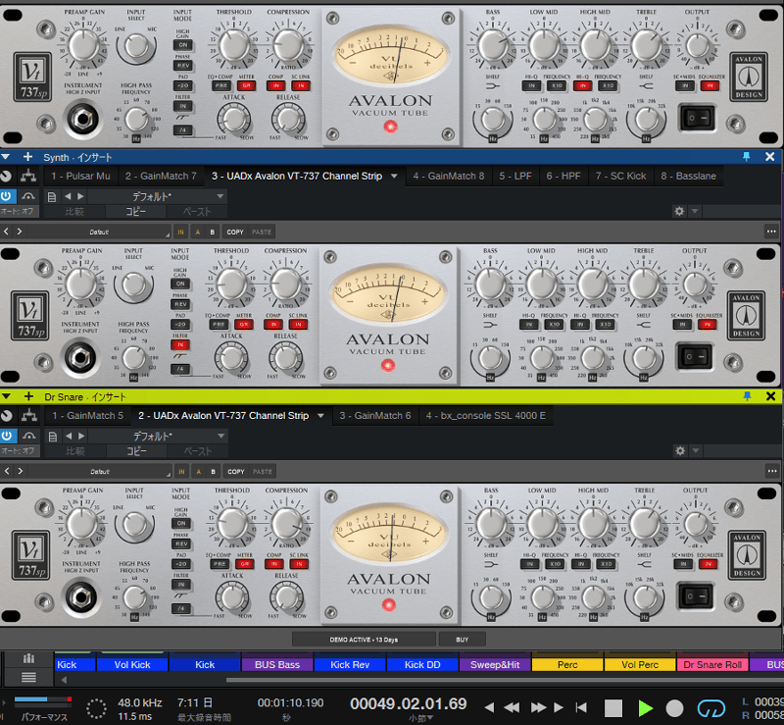Toggle loop button in transport bar

711,708
